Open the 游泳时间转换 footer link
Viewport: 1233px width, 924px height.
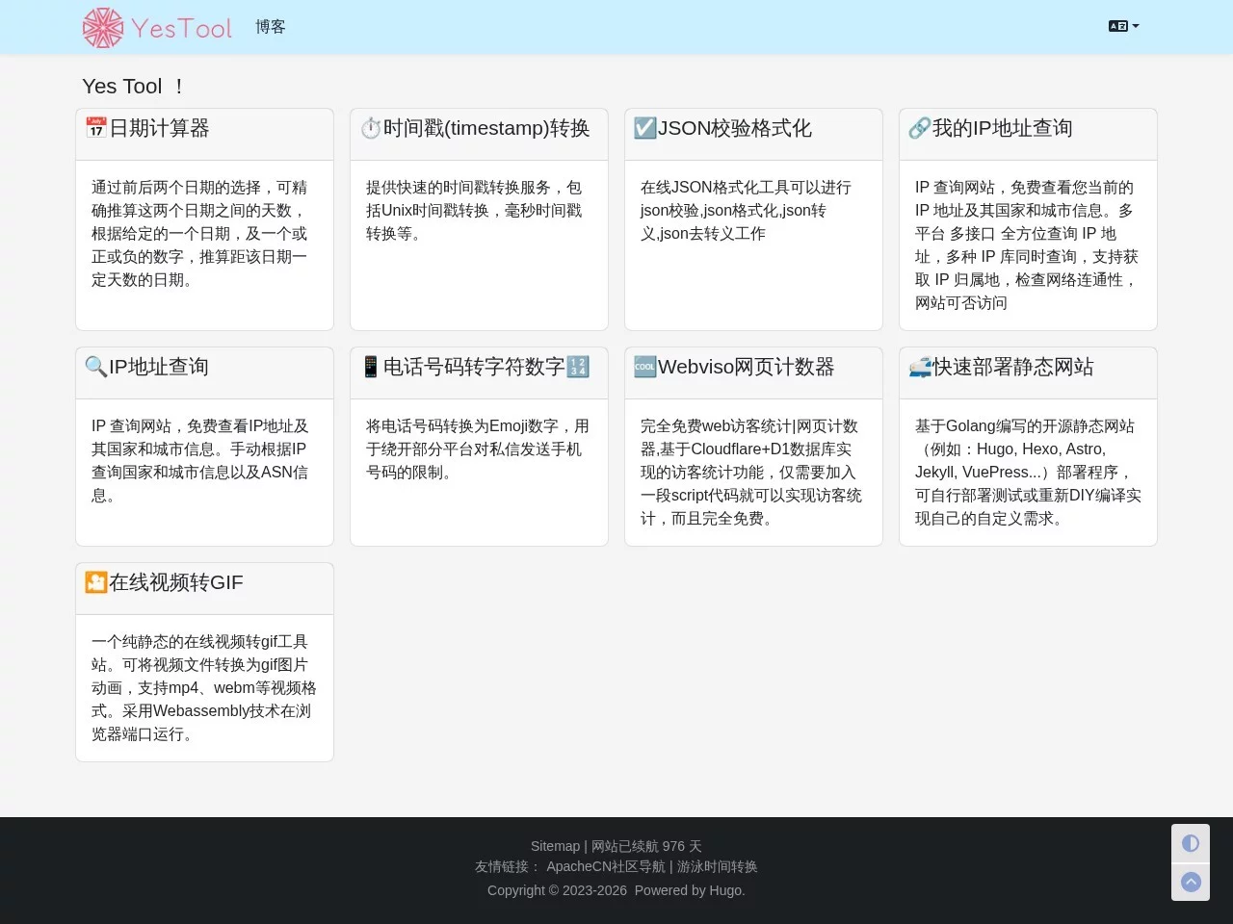(x=717, y=866)
